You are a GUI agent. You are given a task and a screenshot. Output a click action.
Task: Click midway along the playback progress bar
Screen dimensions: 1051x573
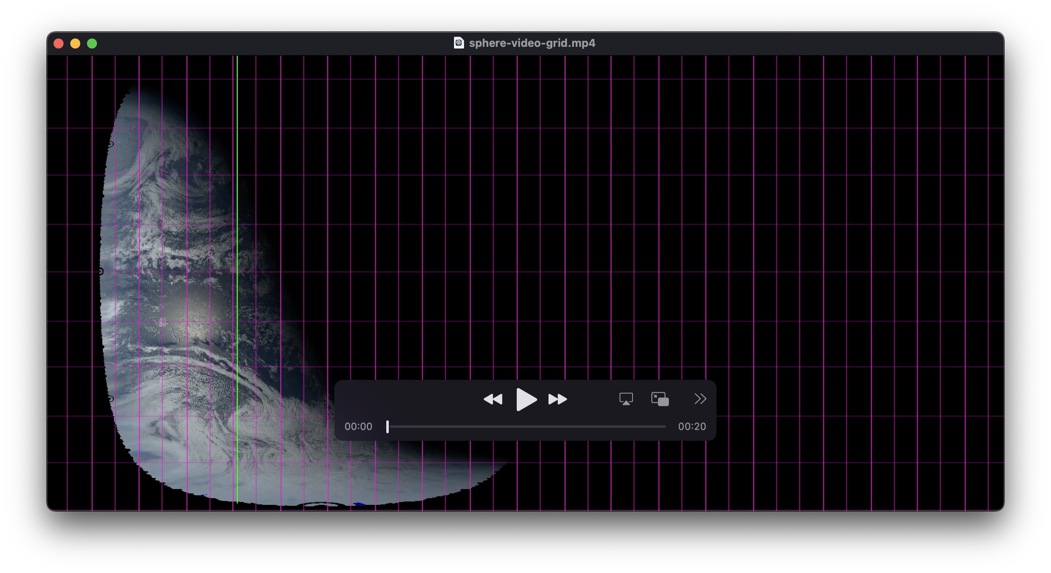tap(526, 426)
